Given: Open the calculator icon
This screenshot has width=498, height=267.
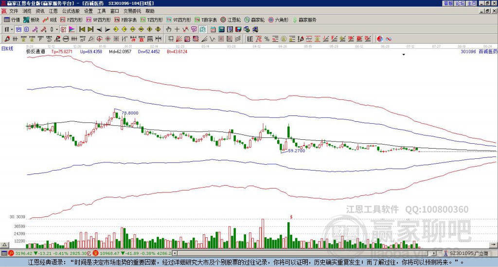Looking at the screenshot, I should 222,30.
